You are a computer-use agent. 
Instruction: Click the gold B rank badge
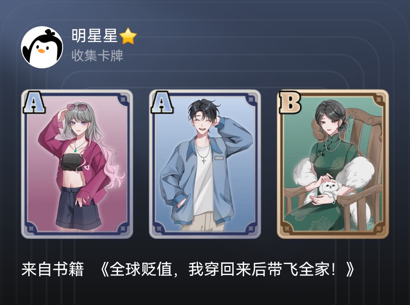click(x=290, y=102)
